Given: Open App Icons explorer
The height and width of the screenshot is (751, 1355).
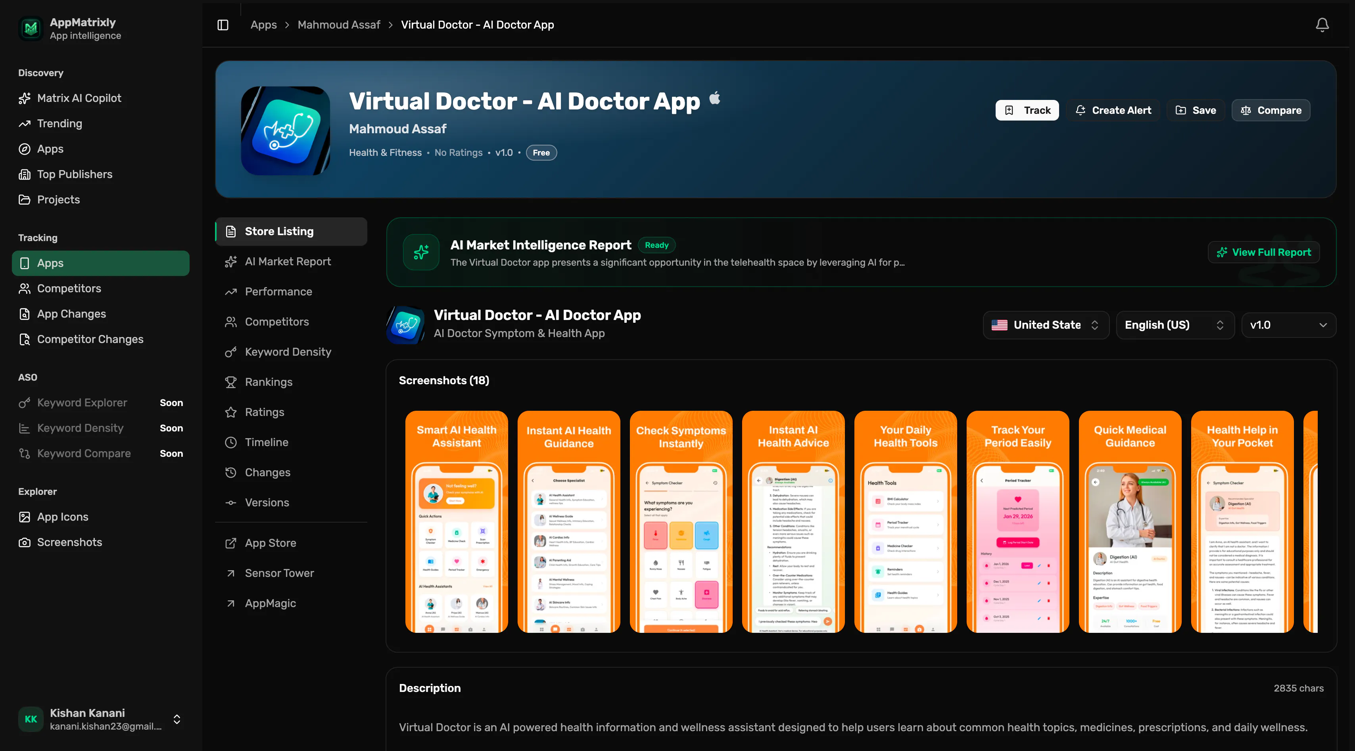Looking at the screenshot, I should 100,516.
